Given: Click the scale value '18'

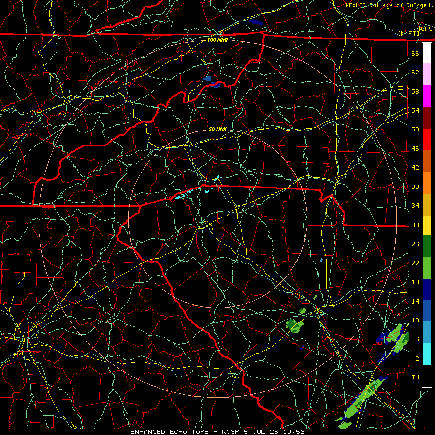Looking at the screenshot, I should pos(415,282).
